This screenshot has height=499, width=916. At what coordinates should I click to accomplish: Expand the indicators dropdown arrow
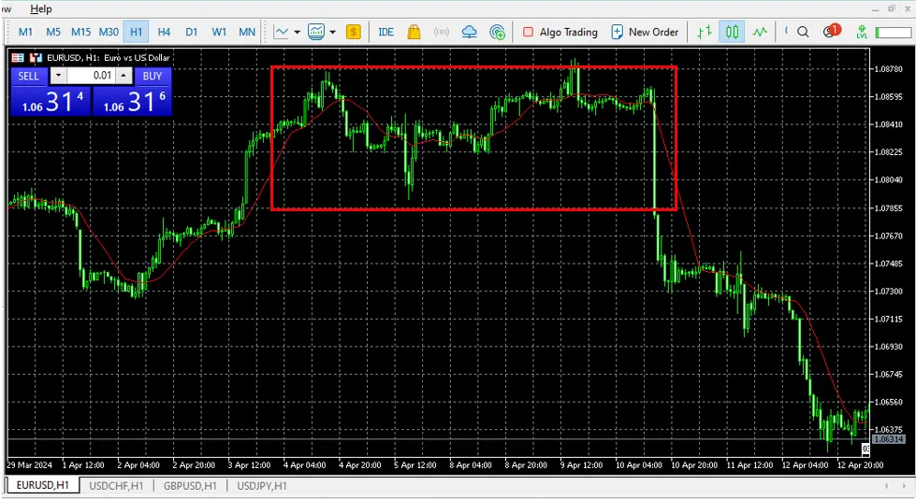tap(332, 32)
